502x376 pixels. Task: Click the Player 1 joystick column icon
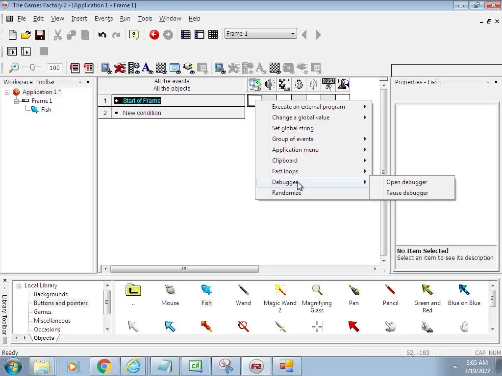pyautogui.click(x=343, y=85)
